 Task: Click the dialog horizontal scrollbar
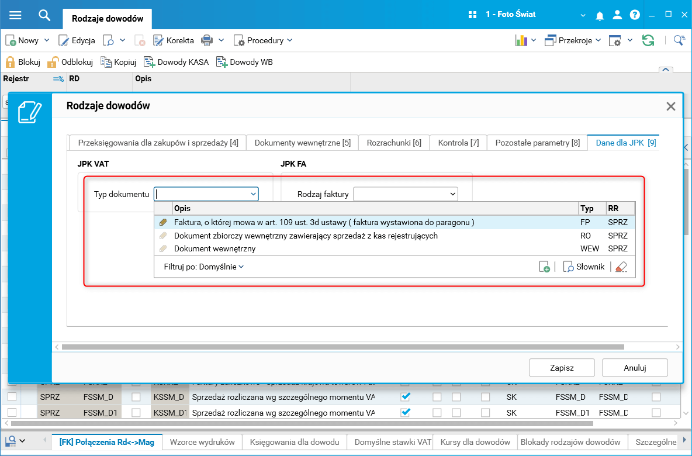342,347
